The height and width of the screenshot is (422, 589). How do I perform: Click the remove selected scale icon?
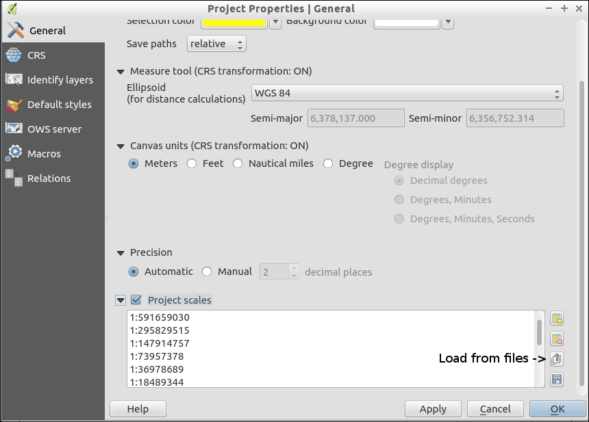pyautogui.click(x=557, y=339)
